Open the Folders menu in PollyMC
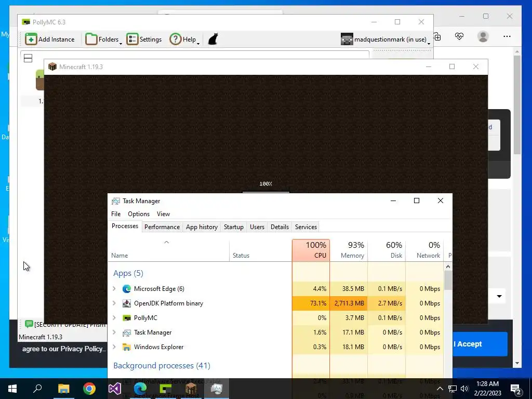This screenshot has width=532, height=399. (103, 39)
